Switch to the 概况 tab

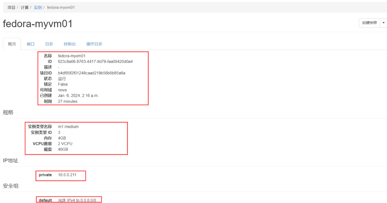pos(12,44)
